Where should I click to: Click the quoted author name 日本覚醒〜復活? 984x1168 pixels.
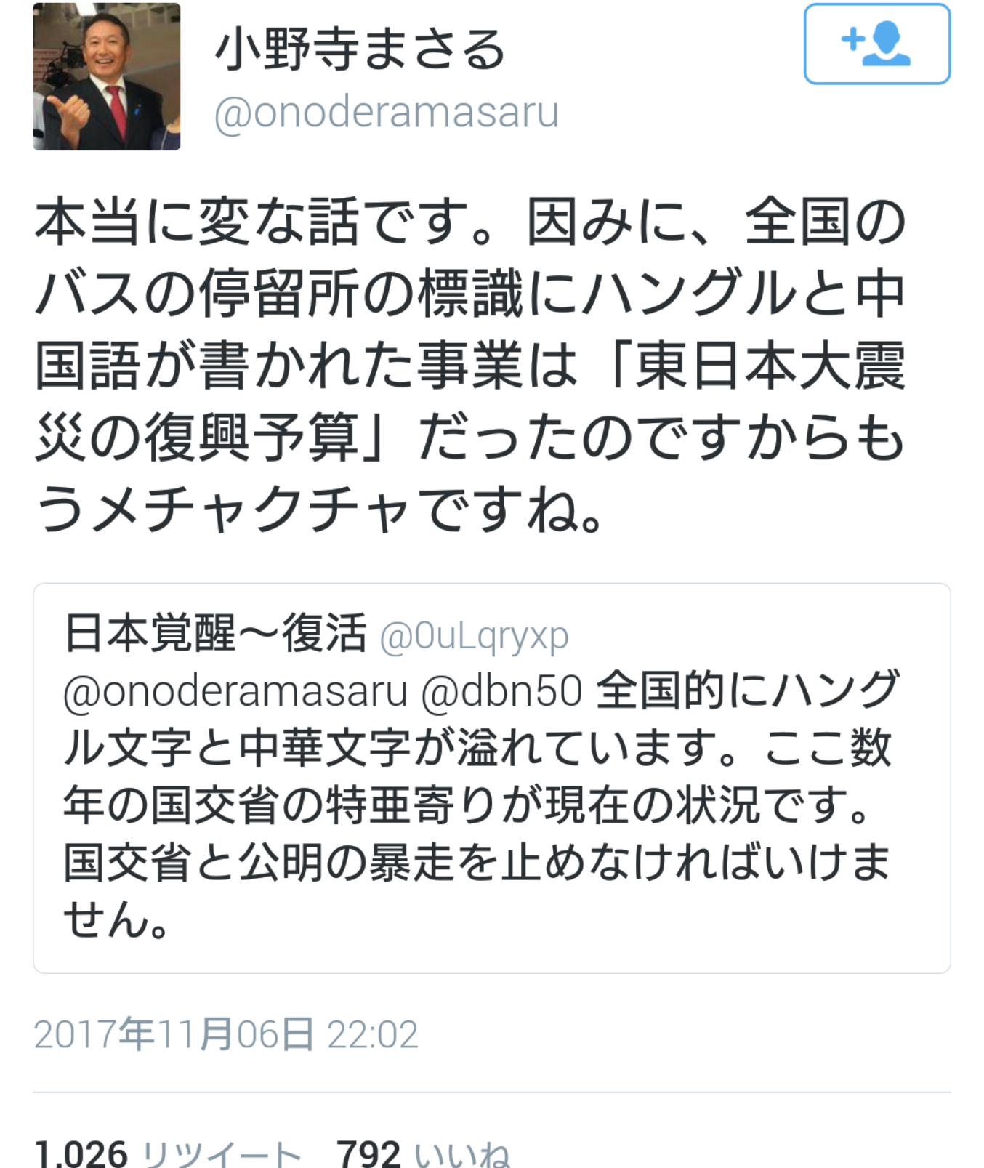(x=216, y=633)
